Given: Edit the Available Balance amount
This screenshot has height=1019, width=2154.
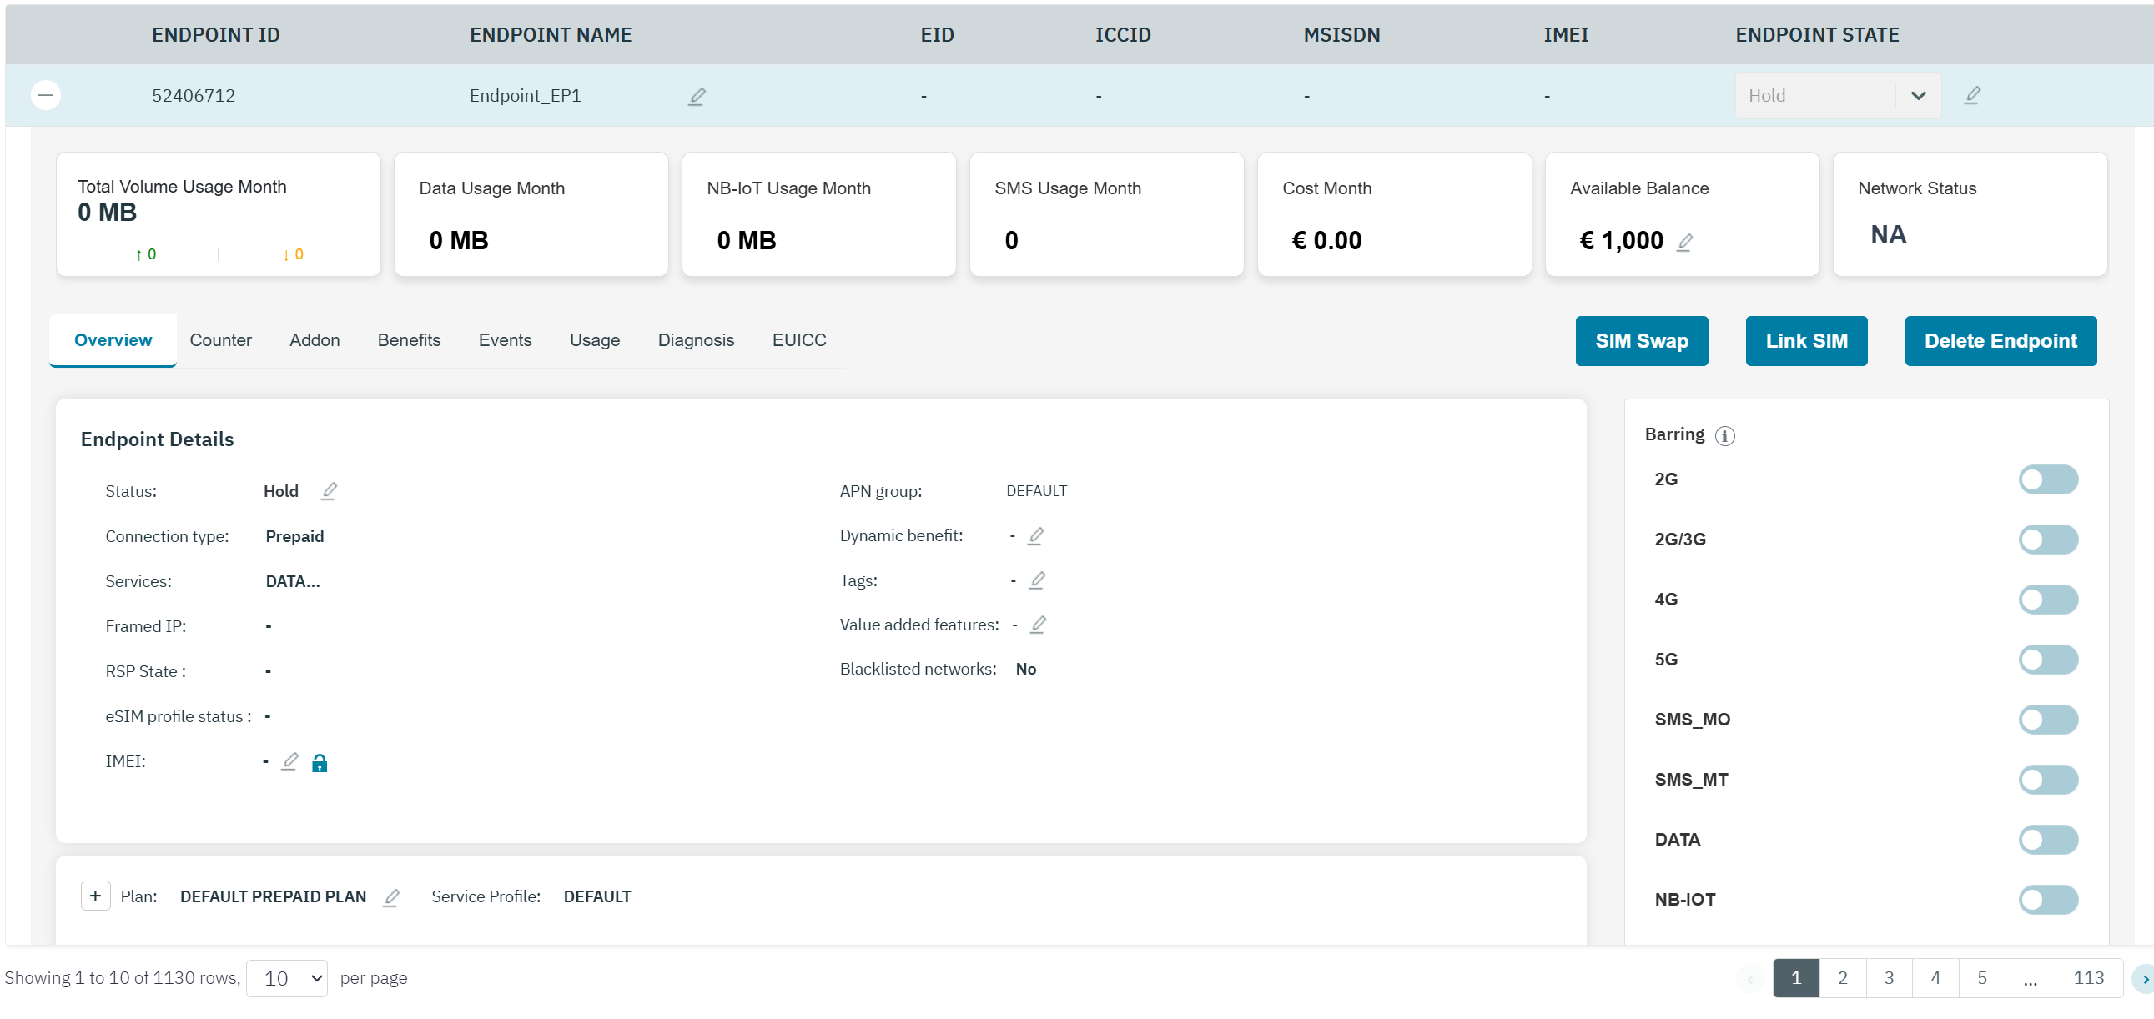Looking at the screenshot, I should (x=1685, y=242).
